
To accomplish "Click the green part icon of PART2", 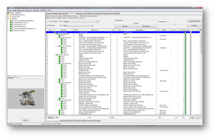I will [11, 26].
